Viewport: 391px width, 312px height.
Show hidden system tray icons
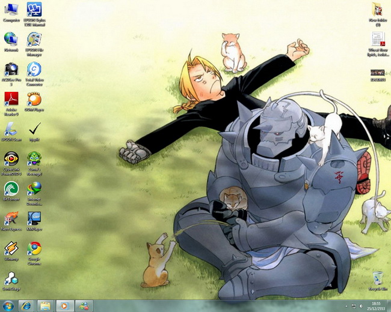point(346,306)
